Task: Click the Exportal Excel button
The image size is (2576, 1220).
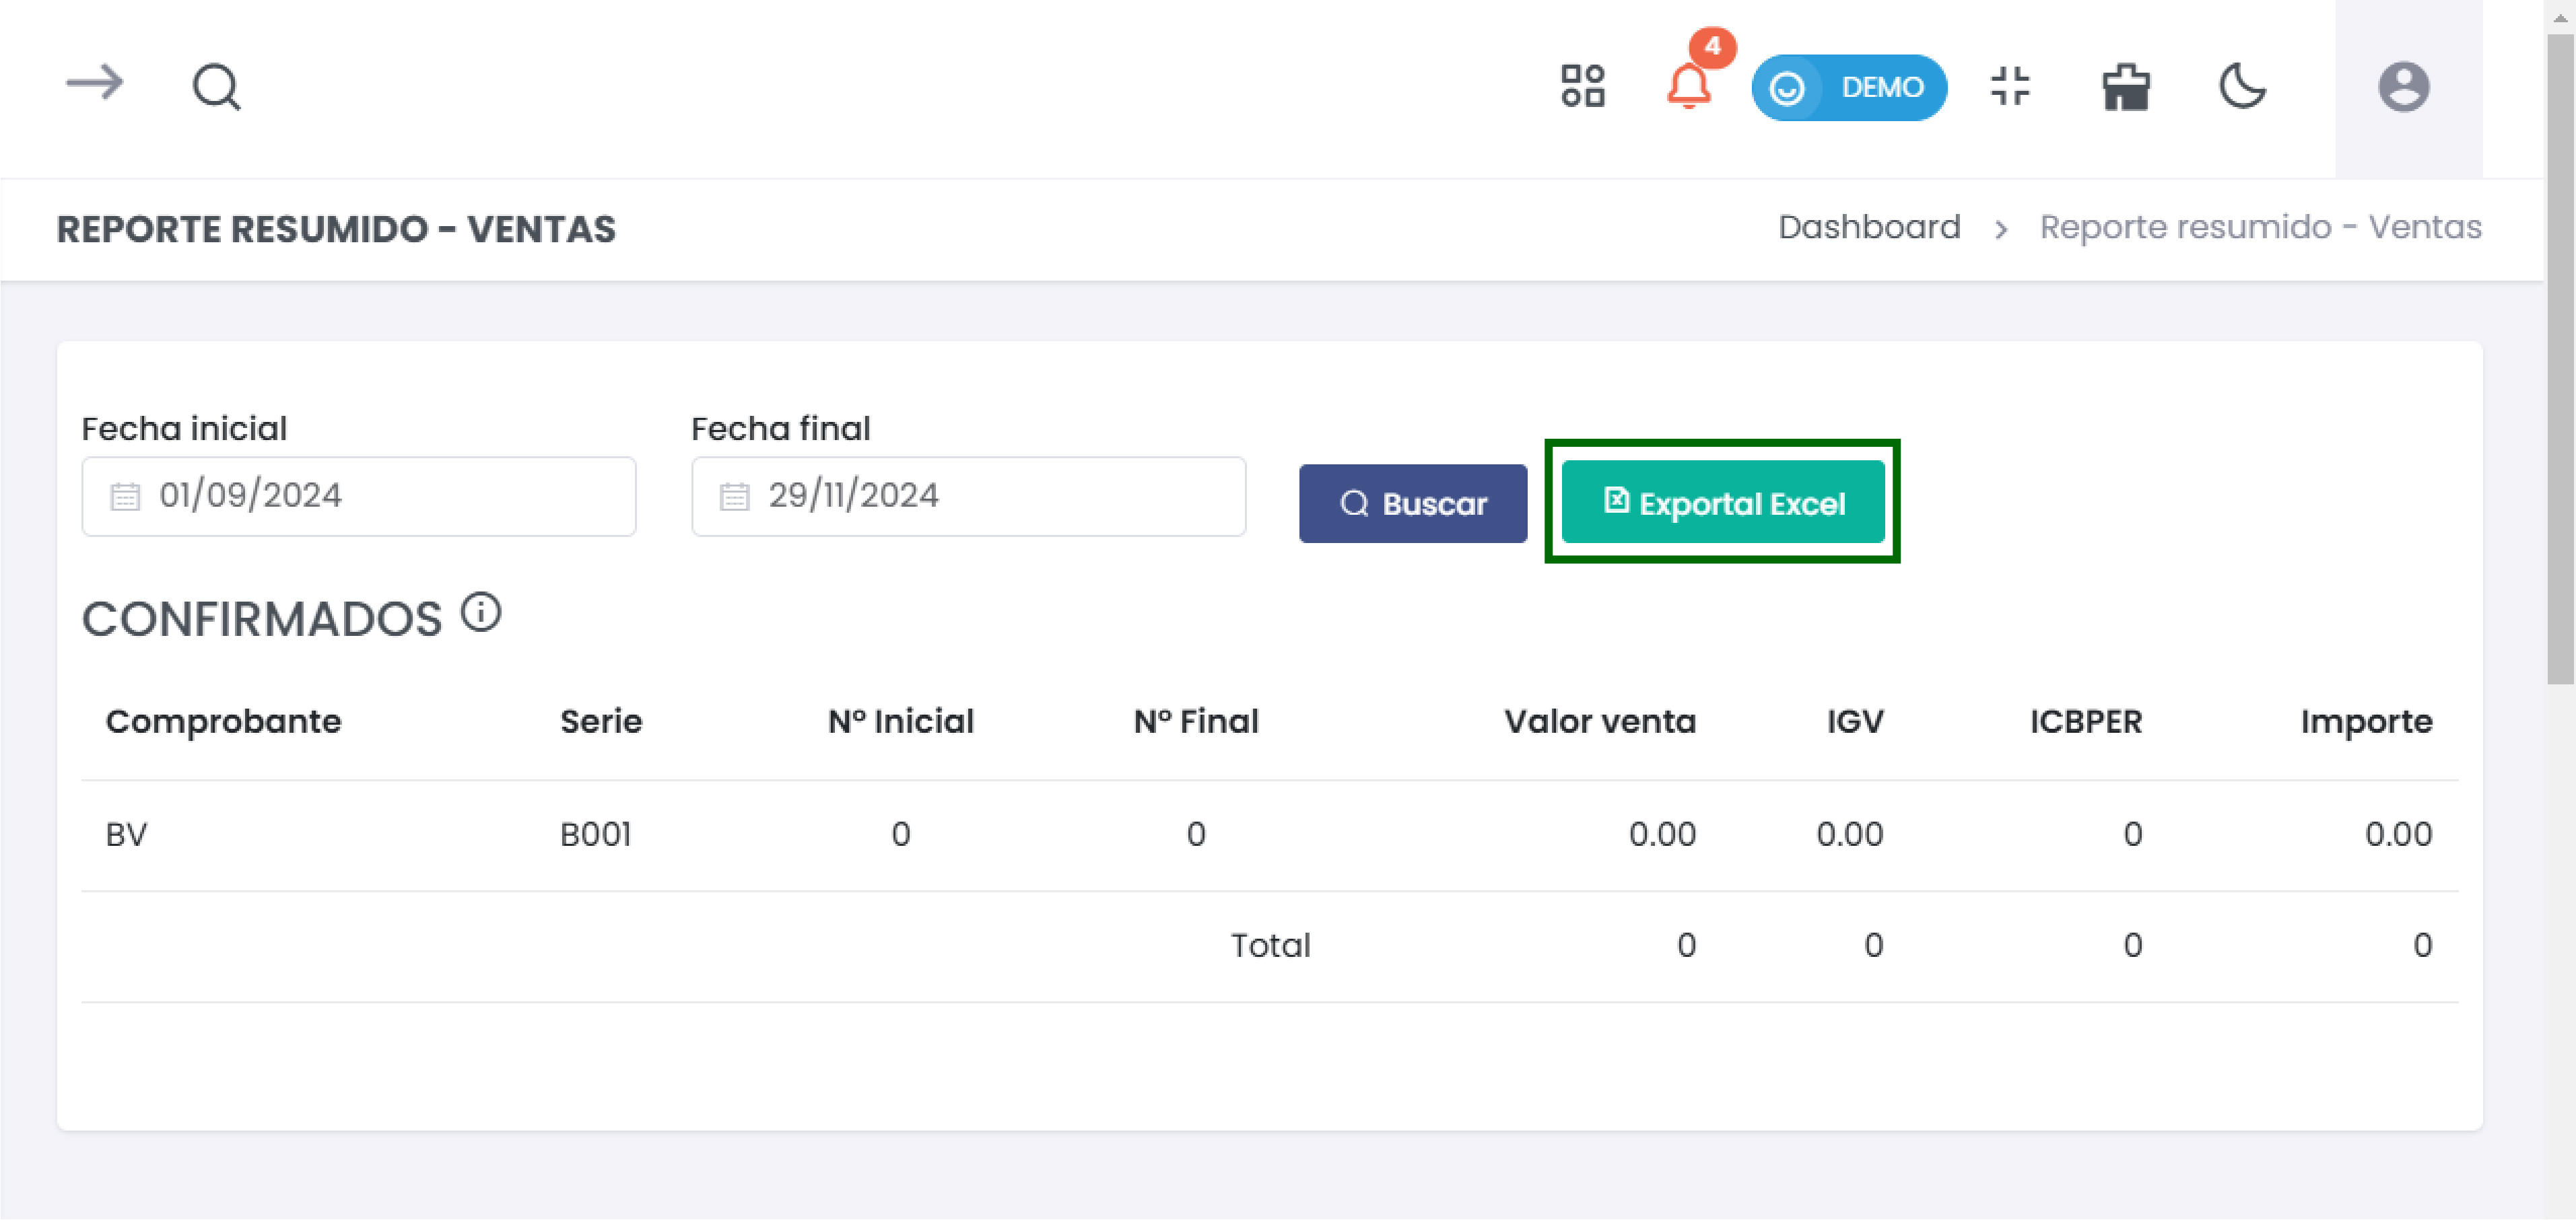Action: coord(1722,503)
